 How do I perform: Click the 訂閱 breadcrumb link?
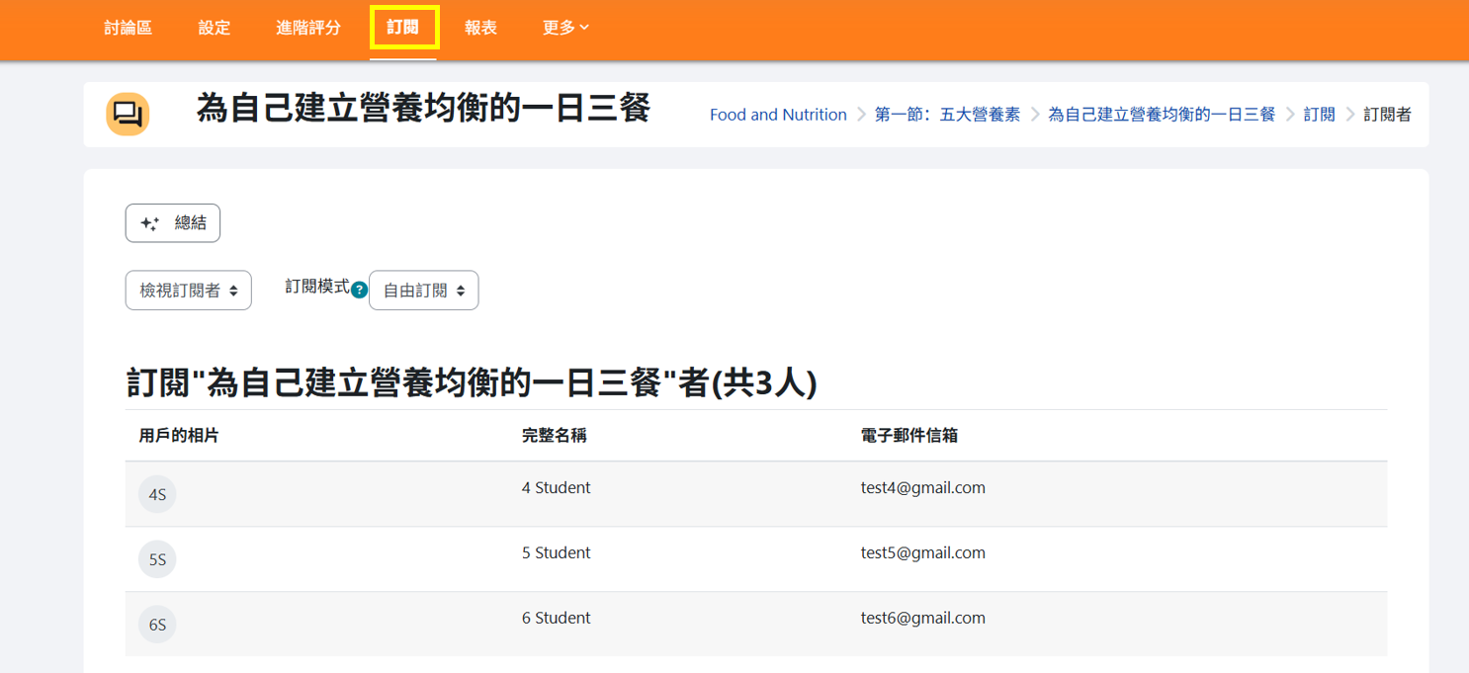(x=1319, y=115)
